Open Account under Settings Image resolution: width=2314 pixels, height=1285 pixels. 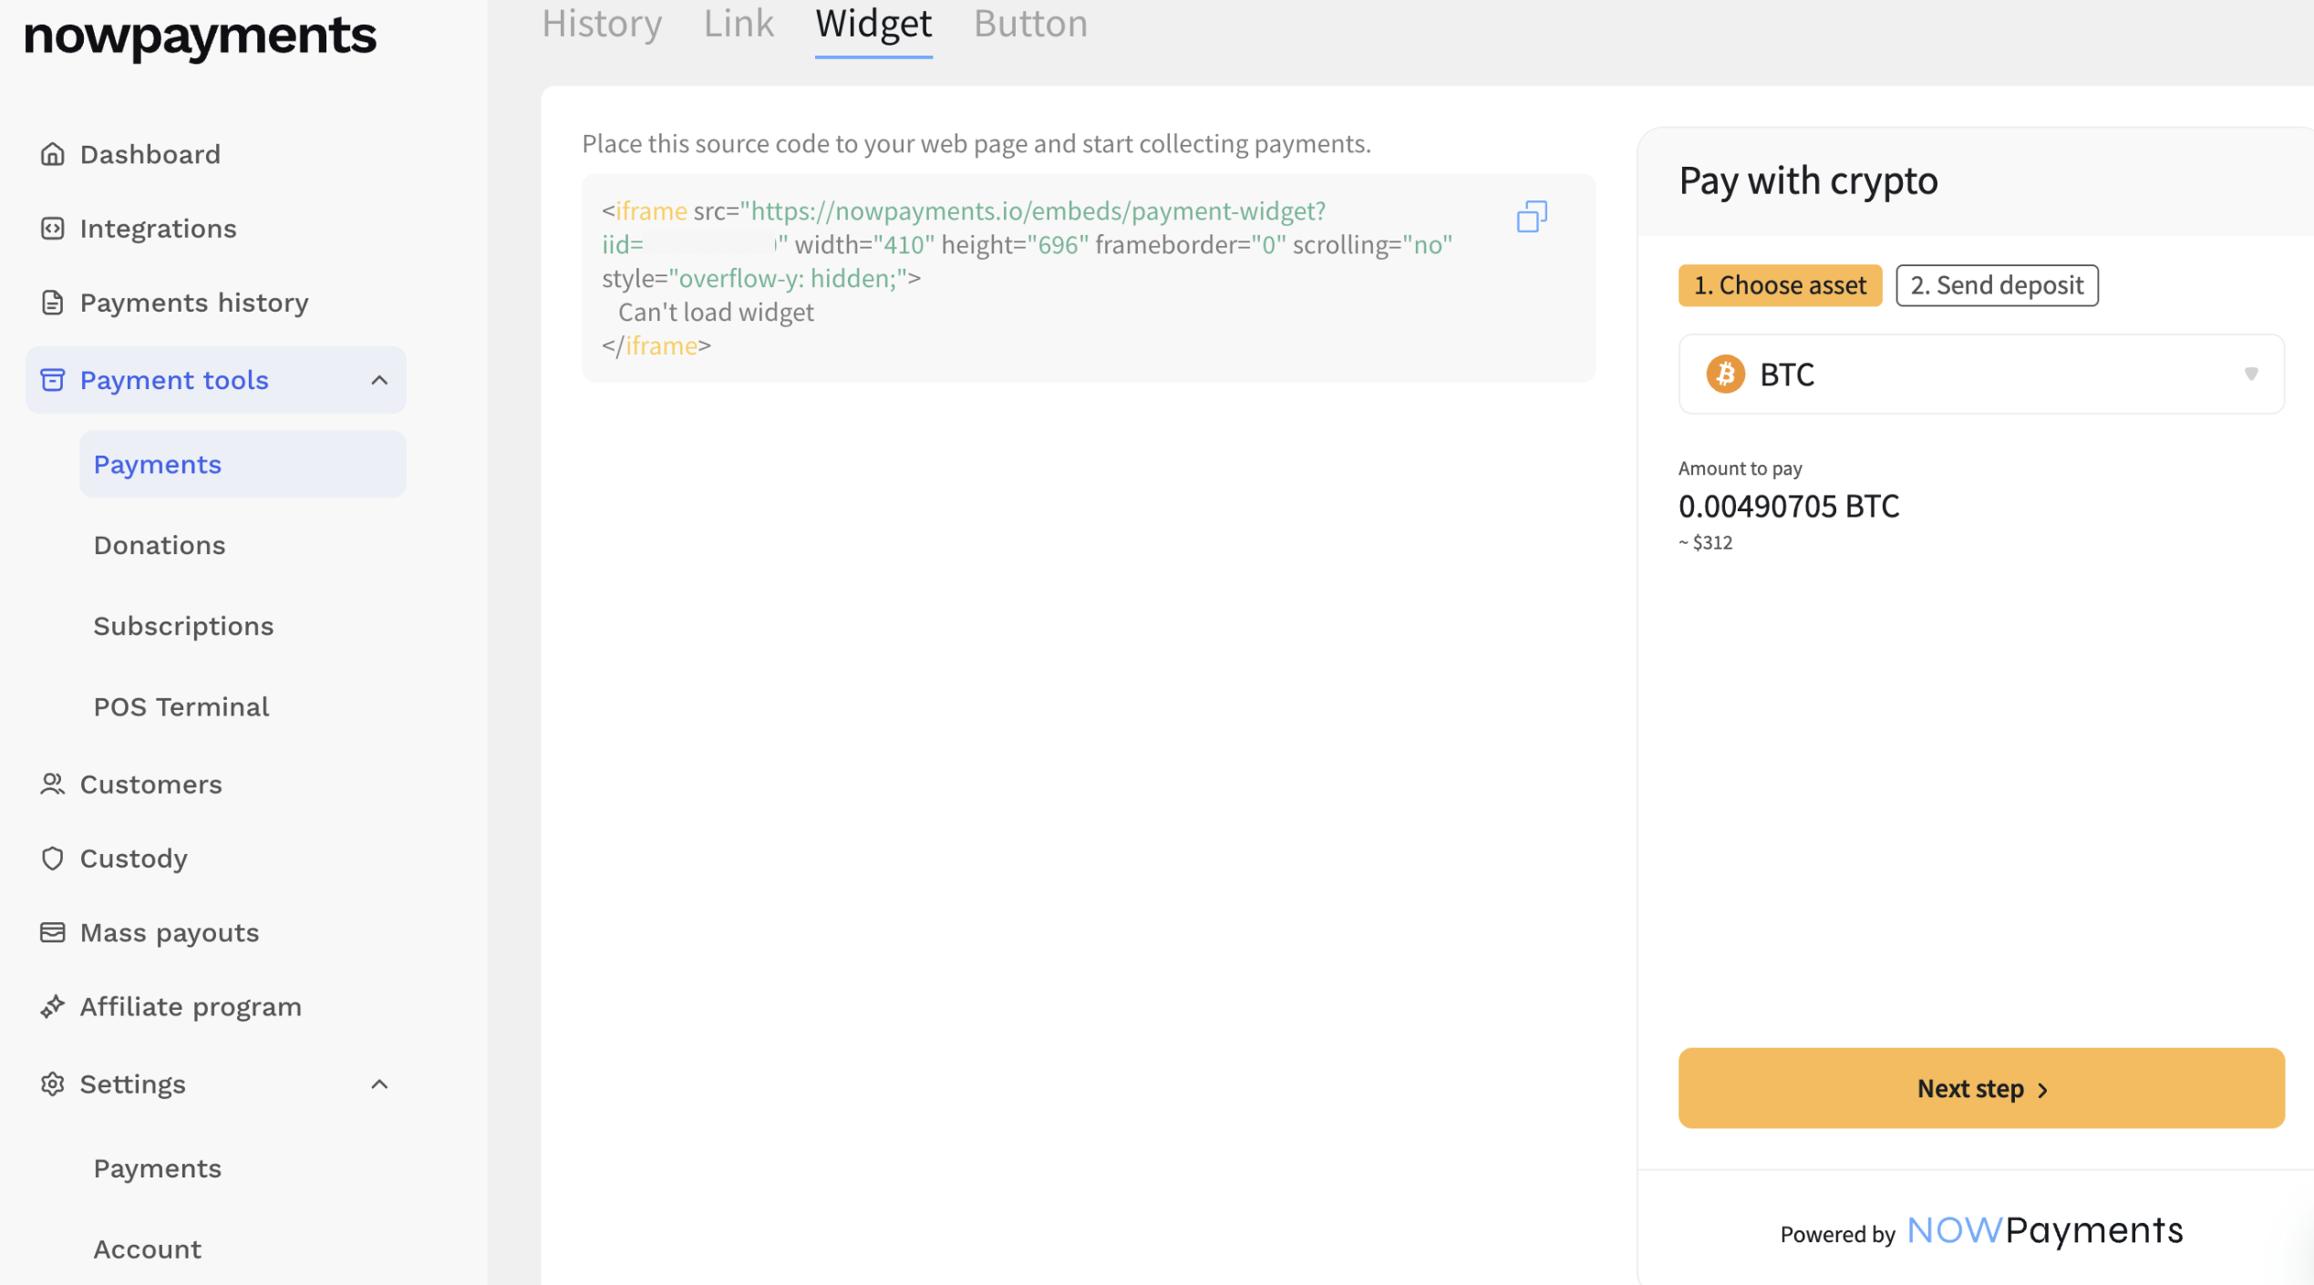(x=148, y=1249)
